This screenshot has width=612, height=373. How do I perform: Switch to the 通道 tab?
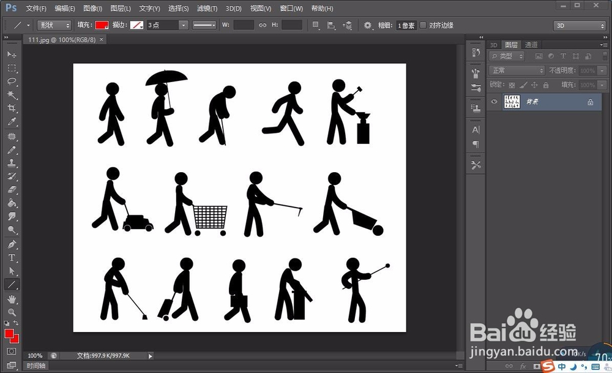pos(531,45)
